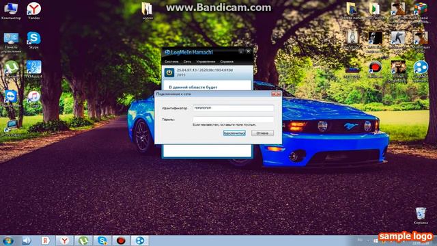Screen dimensions: 437x246
Task: Minimize the LogMeIn Hamachi window
Action: click(x=241, y=51)
